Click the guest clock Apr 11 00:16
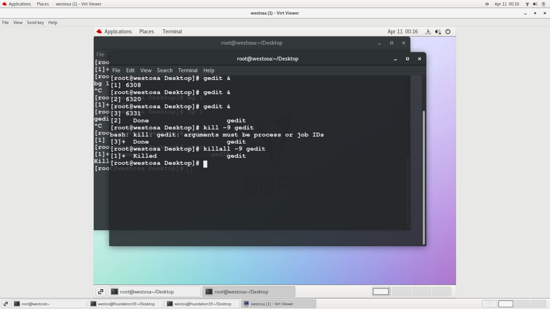The height and width of the screenshot is (309, 550). coord(403,31)
